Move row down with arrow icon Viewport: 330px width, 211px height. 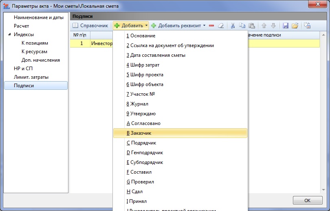coord(273,26)
